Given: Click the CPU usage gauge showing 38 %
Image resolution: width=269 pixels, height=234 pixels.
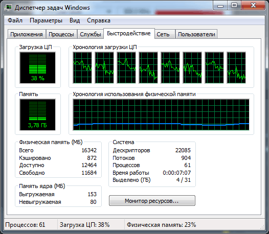Looking at the screenshot, I should pyautogui.click(x=37, y=68).
